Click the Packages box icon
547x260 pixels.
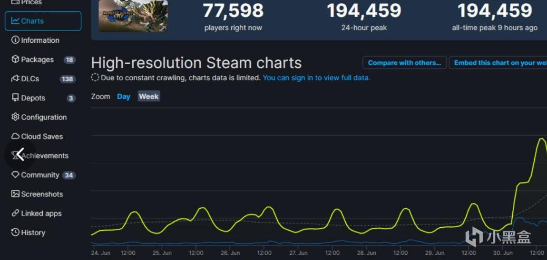[15, 59]
